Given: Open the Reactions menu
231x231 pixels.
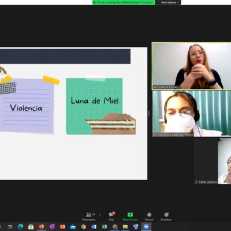Looking at the screenshot, I should click(166, 217).
